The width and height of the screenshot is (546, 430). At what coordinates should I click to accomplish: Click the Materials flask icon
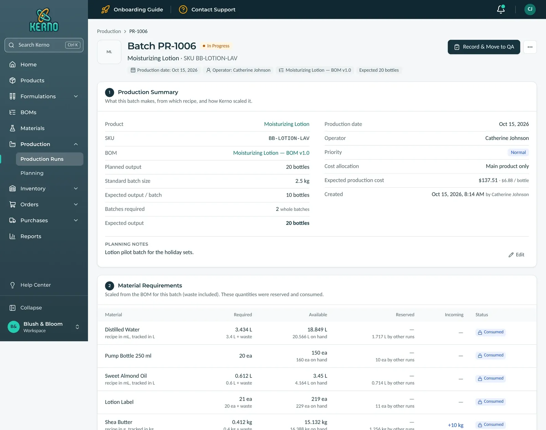[x=13, y=128]
